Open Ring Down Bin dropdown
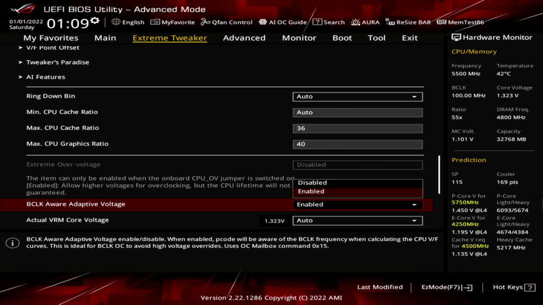 pyautogui.click(x=357, y=96)
